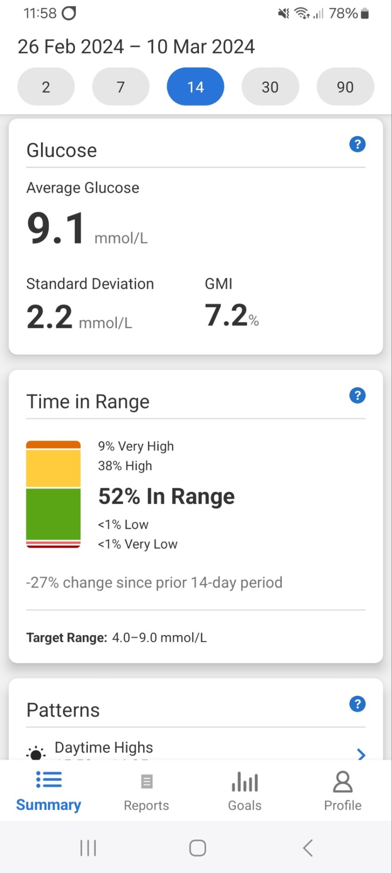The image size is (392, 873).
Task: Open the Glucose help question mark icon
Action: [x=357, y=145]
